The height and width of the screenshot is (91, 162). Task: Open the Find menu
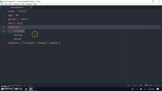[x=23, y=4]
